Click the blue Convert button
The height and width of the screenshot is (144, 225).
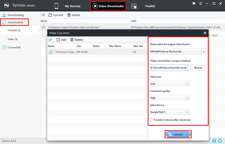point(178,134)
